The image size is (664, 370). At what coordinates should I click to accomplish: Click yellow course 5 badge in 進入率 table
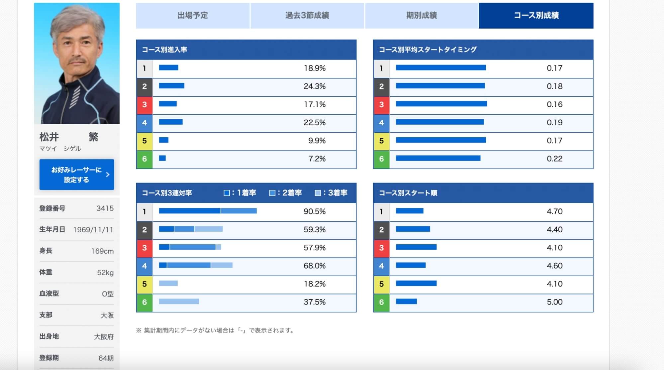144,141
